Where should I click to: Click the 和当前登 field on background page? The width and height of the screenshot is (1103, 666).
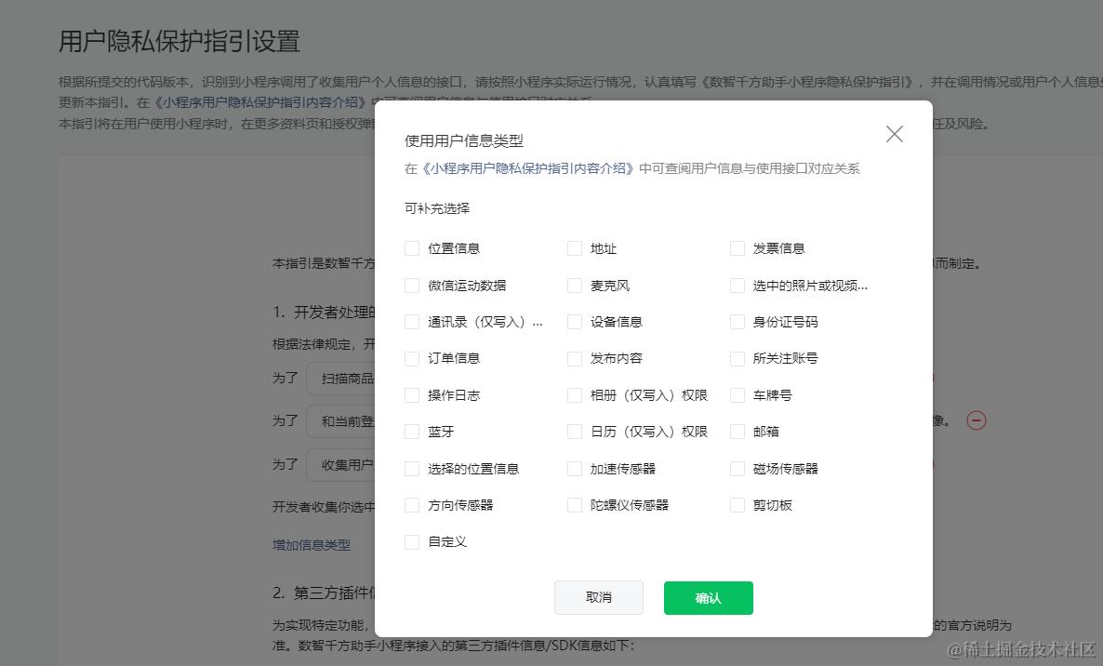(340, 421)
